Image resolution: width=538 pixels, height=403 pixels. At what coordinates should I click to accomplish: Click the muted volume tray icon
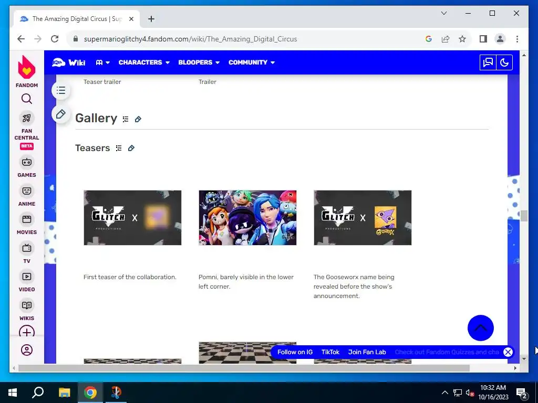[470, 393]
